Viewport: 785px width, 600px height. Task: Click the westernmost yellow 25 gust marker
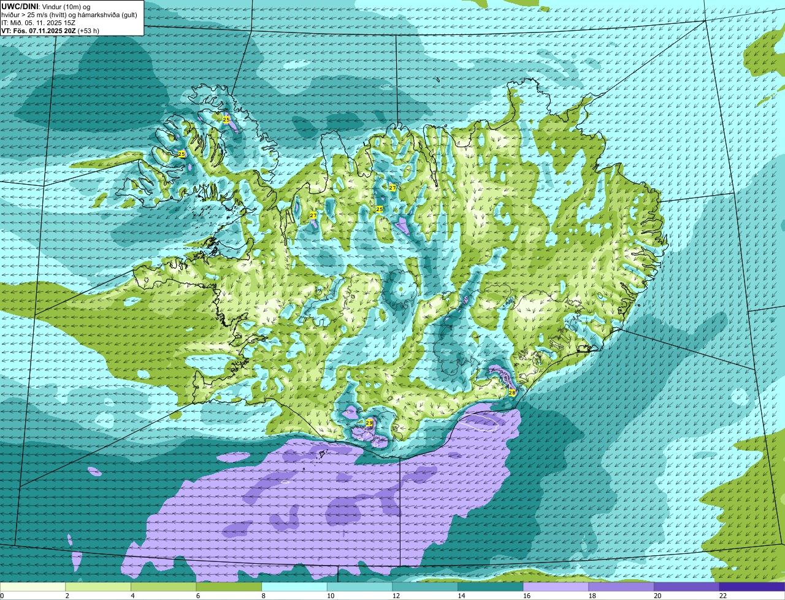point(182,154)
